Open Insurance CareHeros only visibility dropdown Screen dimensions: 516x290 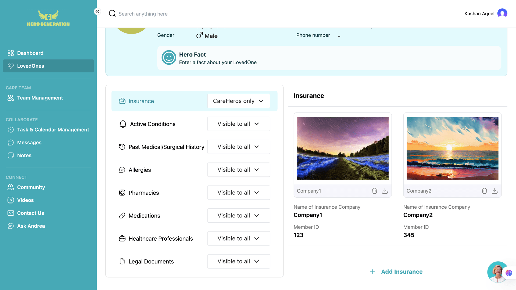coord(238,101)
